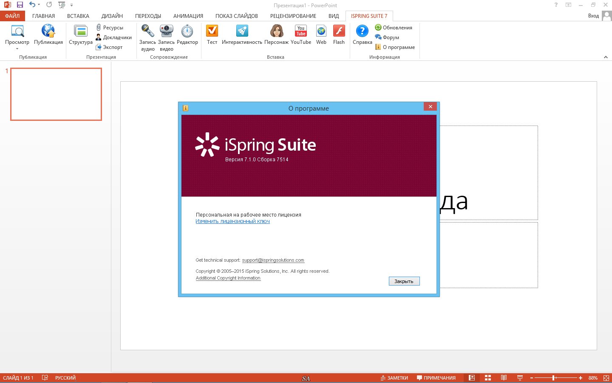The height and width of the screenshot is (383, 612).
Task: Click the YouTube insert icon
Action: click(301, 31)
